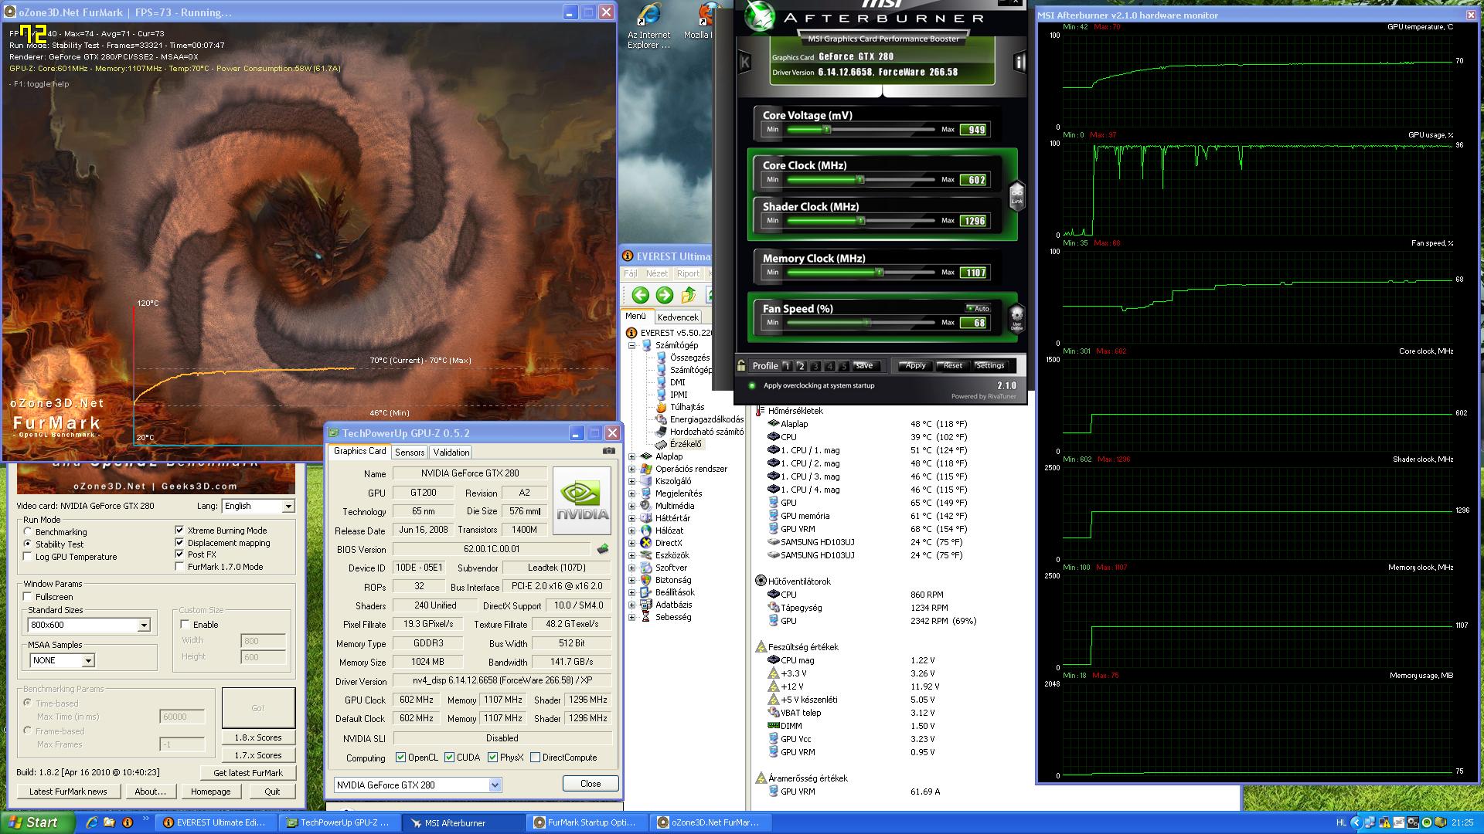This screenshot has height=834, width=1484.
Task: Click the Core Clock slider handle
Action: (x=860, y=179)
